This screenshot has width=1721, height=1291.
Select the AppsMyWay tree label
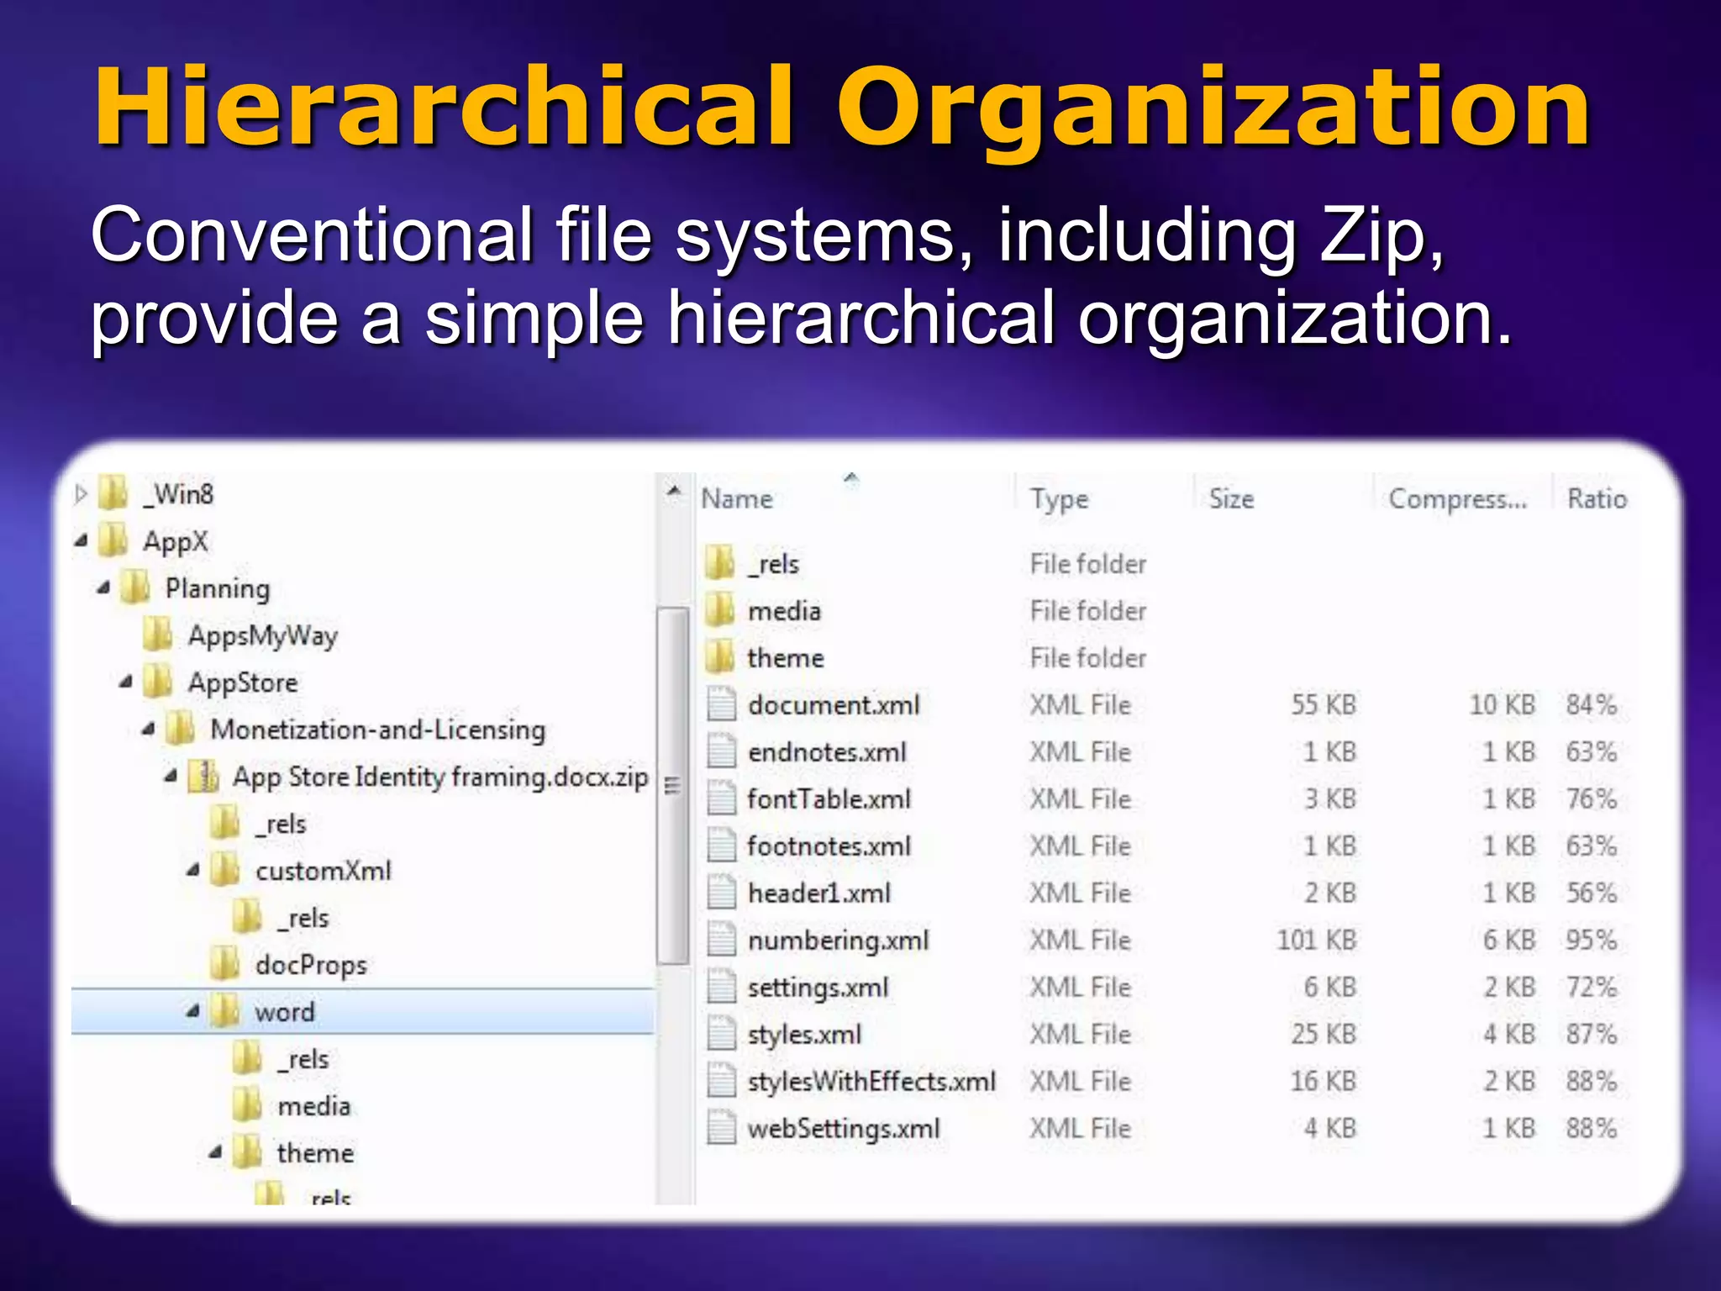pyautogui.click(x=263, y=636)
